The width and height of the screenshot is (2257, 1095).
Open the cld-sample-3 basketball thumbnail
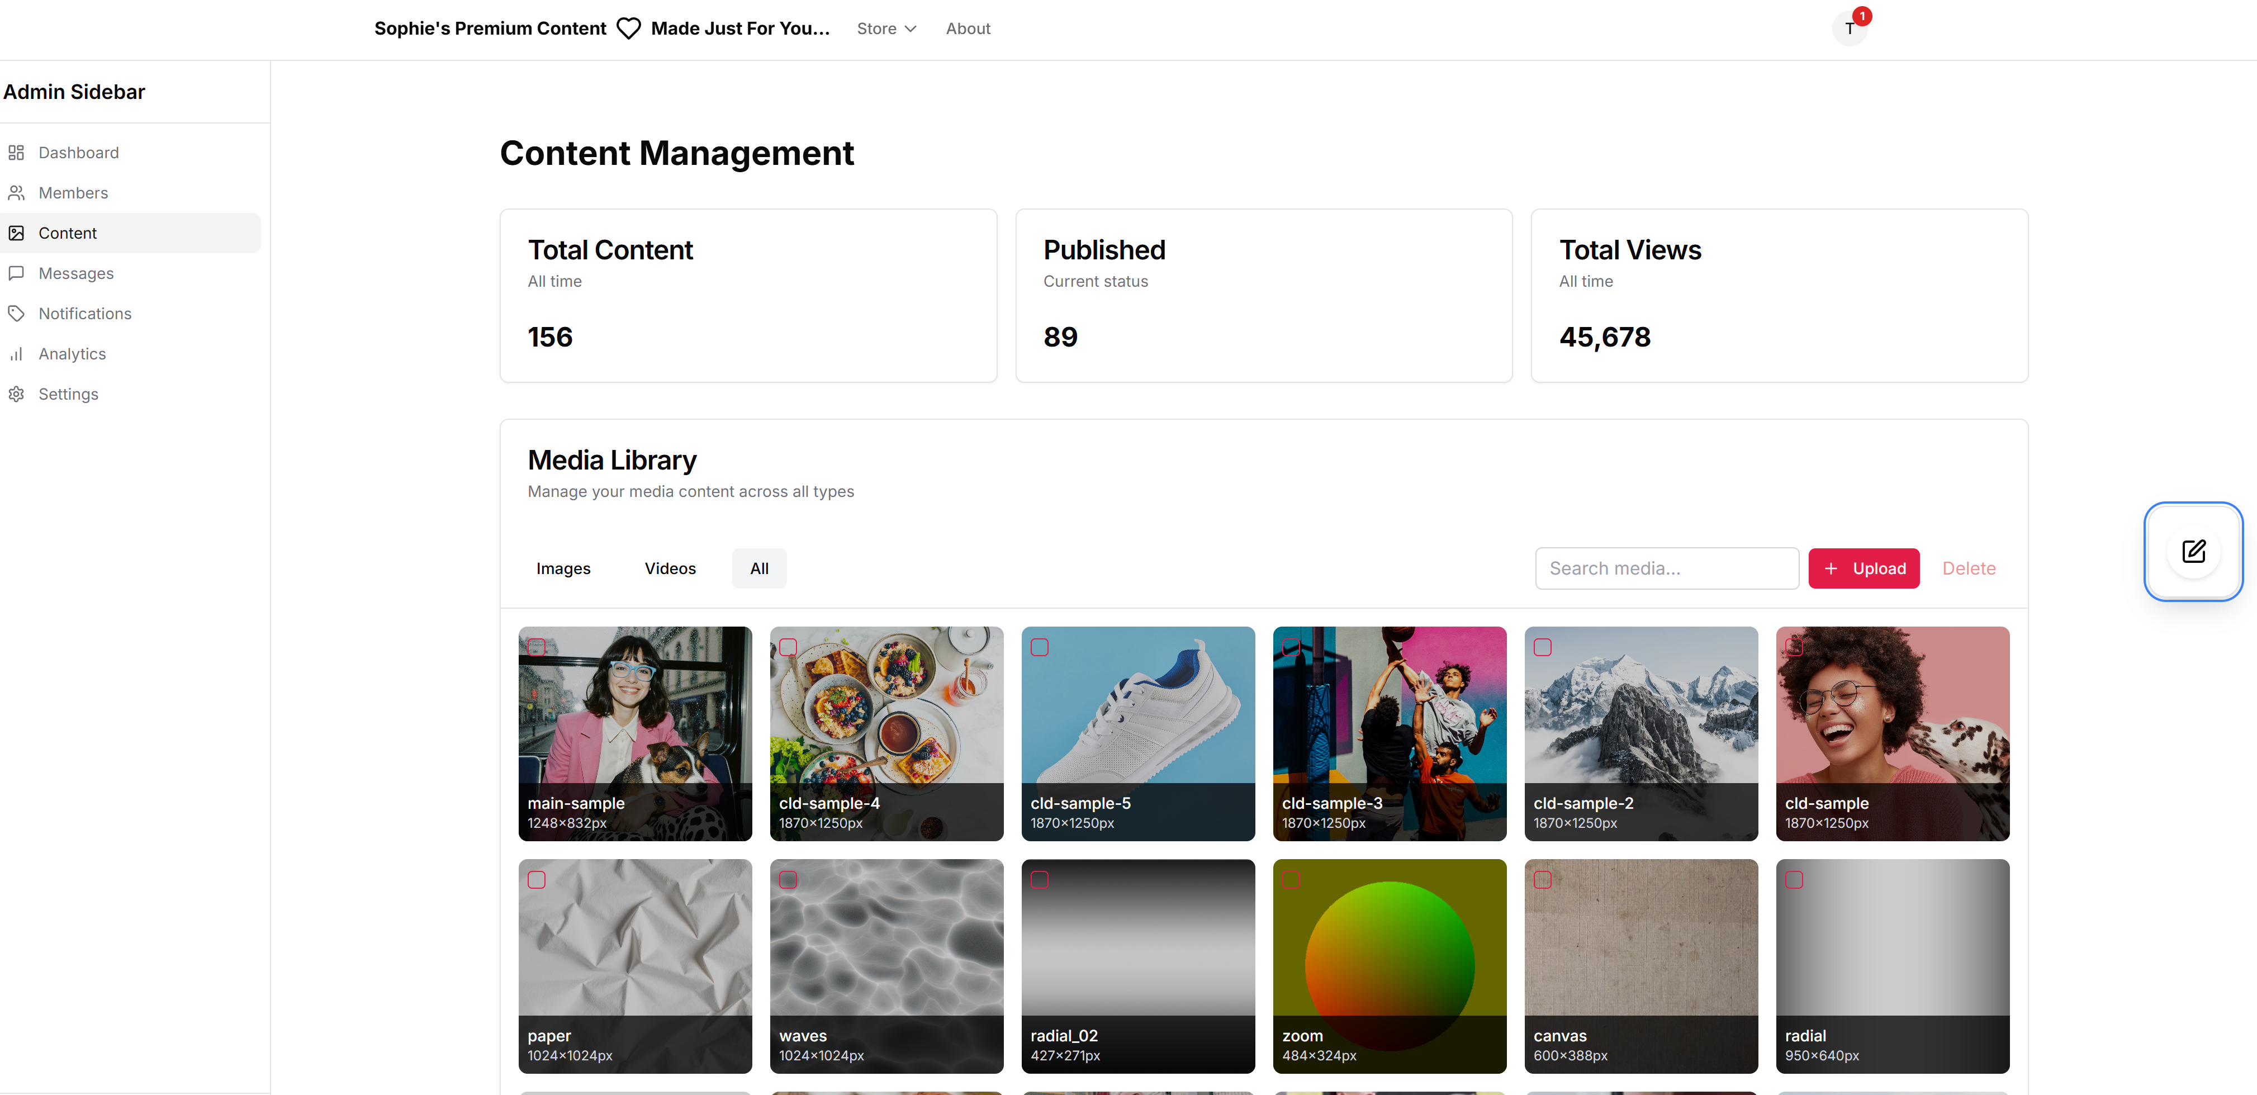(x=1390, y=734)
